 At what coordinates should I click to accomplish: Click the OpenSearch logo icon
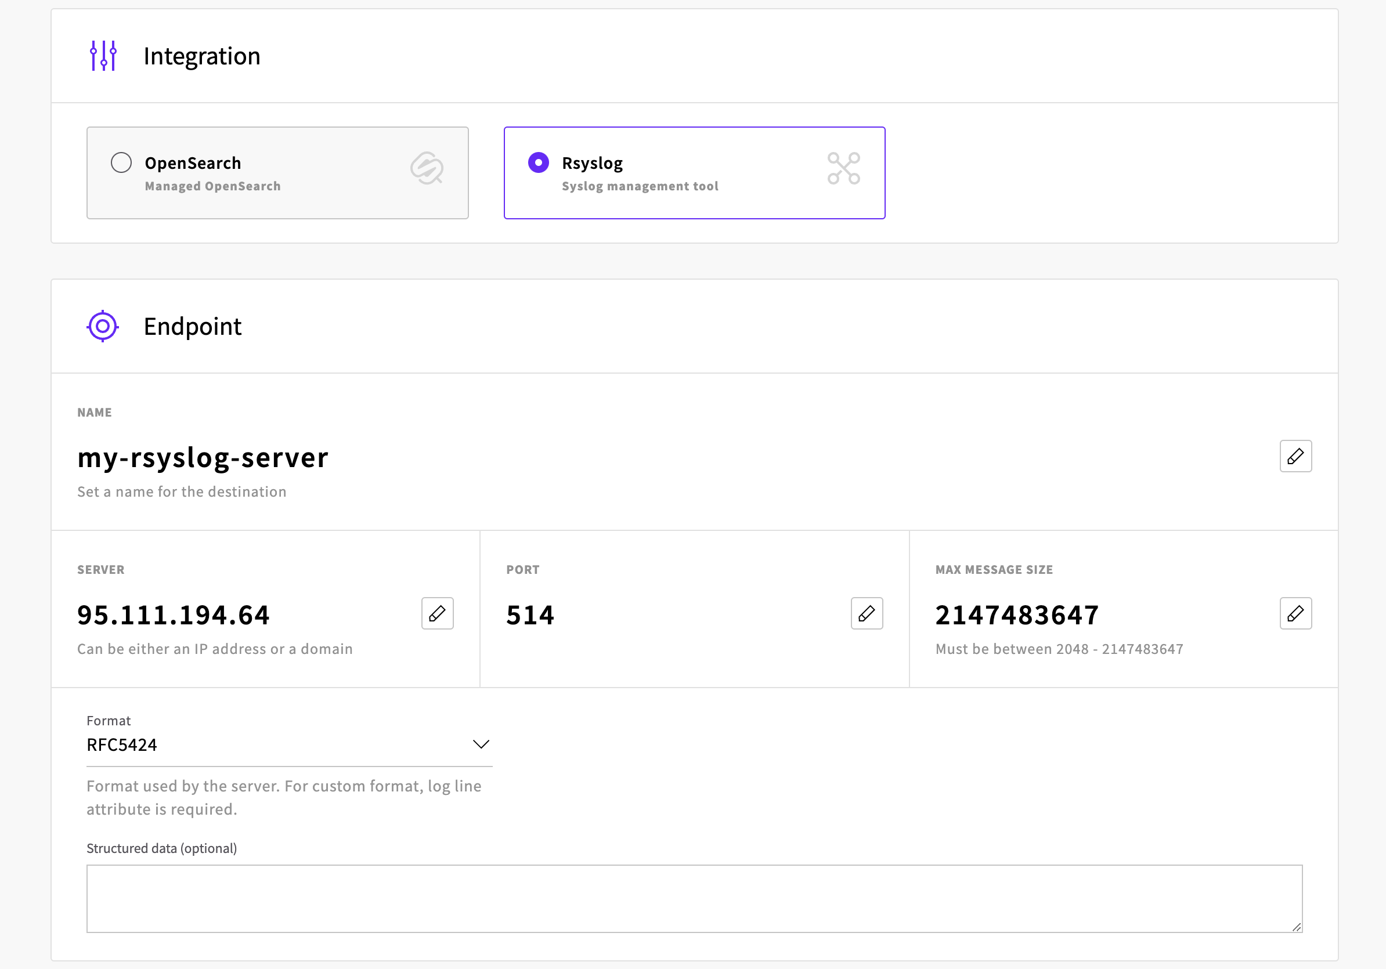[427, 168]
